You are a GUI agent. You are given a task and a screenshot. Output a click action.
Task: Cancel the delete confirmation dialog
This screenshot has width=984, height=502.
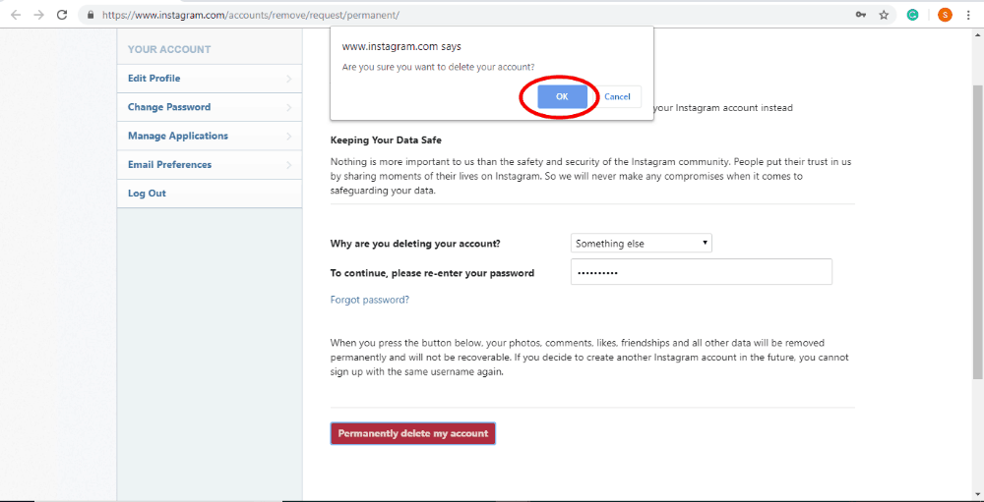click(618, 96)
